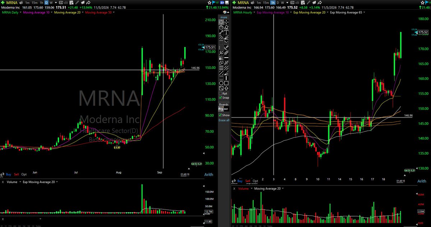Open Moving Average 20 dropdown, left chart
The height and width of the screenshot is (227, 431).
[x=83, y=13]
